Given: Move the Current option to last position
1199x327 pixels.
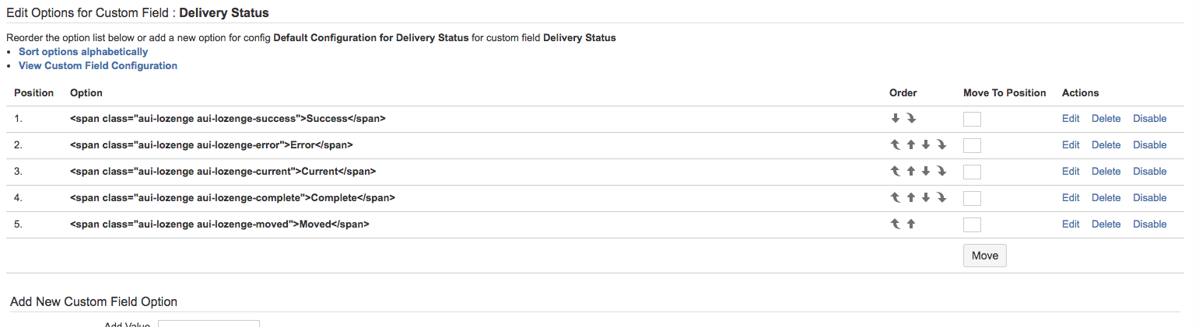Looking at the screenshot, I should tap(941, 172).
